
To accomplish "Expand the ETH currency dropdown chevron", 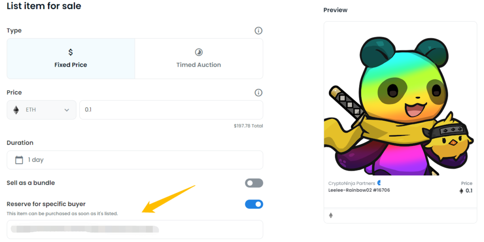I will pos(67,110).
